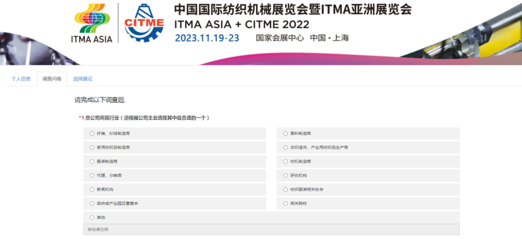Select 其他 radio option
Screen dimensions: 522x239
coord(92,217)
